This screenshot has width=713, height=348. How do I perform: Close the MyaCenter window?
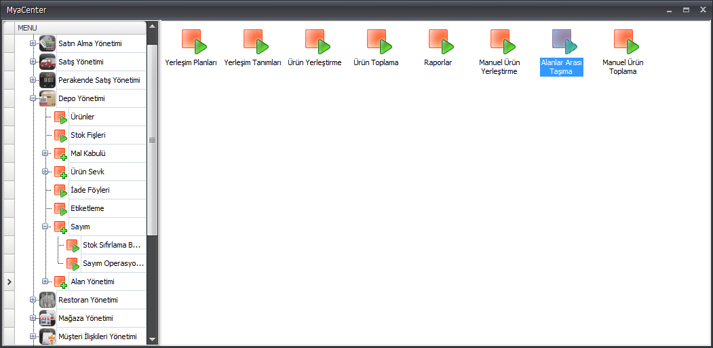point(703,9)
